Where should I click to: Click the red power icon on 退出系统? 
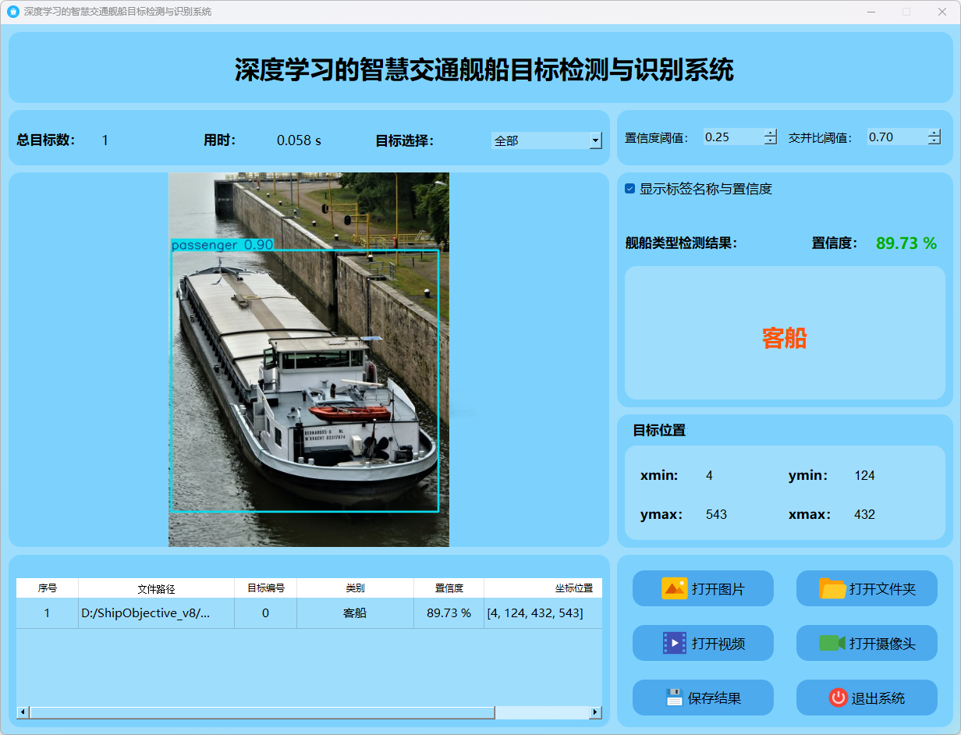pos(838,698)
